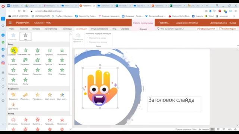This screenshot has height=134, width=239.
Task: Go to the OneDrive breadcrumb link
Action: pos(39,23)
